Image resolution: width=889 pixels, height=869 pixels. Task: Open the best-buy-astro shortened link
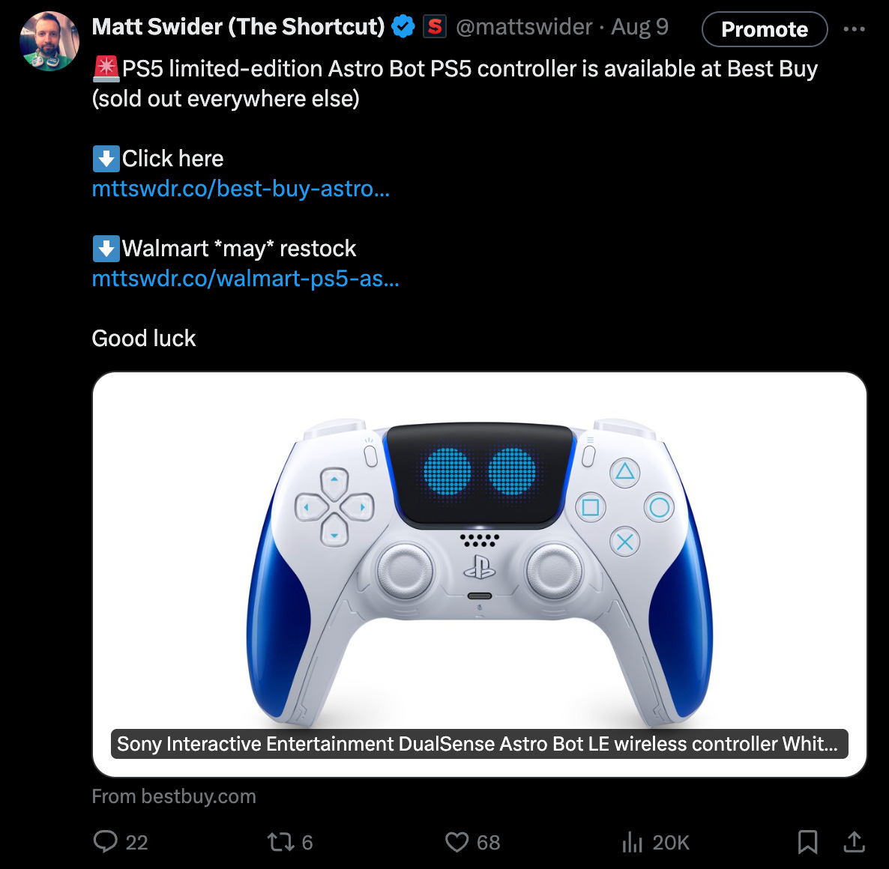240,189
